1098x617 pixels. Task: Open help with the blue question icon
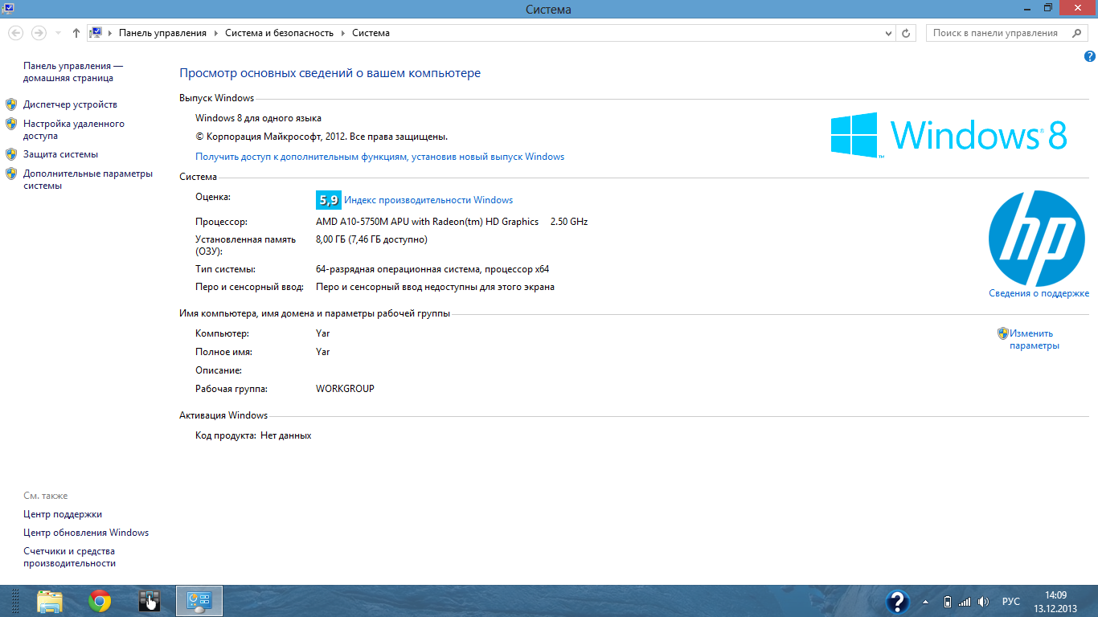click(1090, 56)
